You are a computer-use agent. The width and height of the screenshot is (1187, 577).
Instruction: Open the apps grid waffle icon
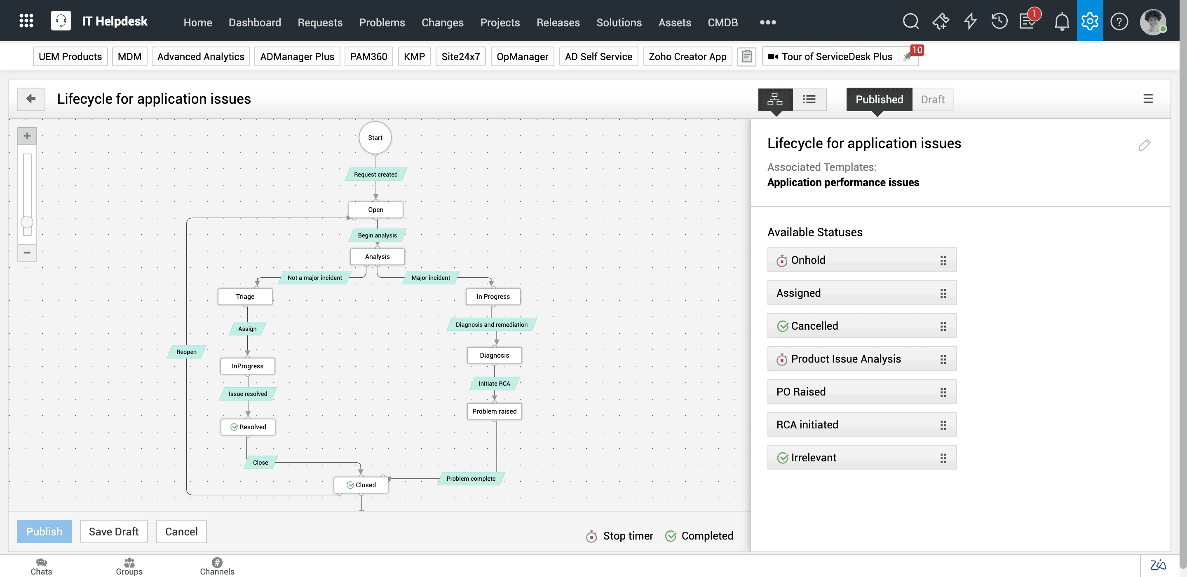click(x=26, y=21)
